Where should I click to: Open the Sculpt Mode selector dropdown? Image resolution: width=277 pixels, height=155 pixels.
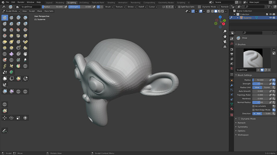tap(11, 11)
